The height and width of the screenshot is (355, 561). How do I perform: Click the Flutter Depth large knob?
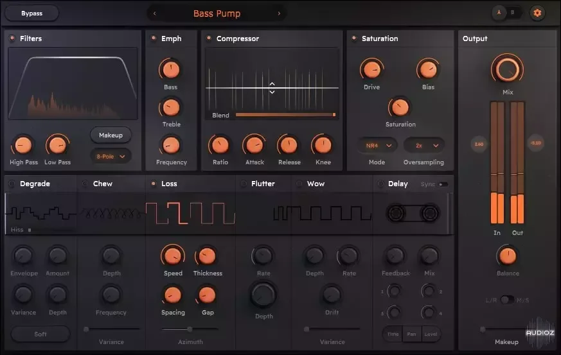(x=263, y=295)
